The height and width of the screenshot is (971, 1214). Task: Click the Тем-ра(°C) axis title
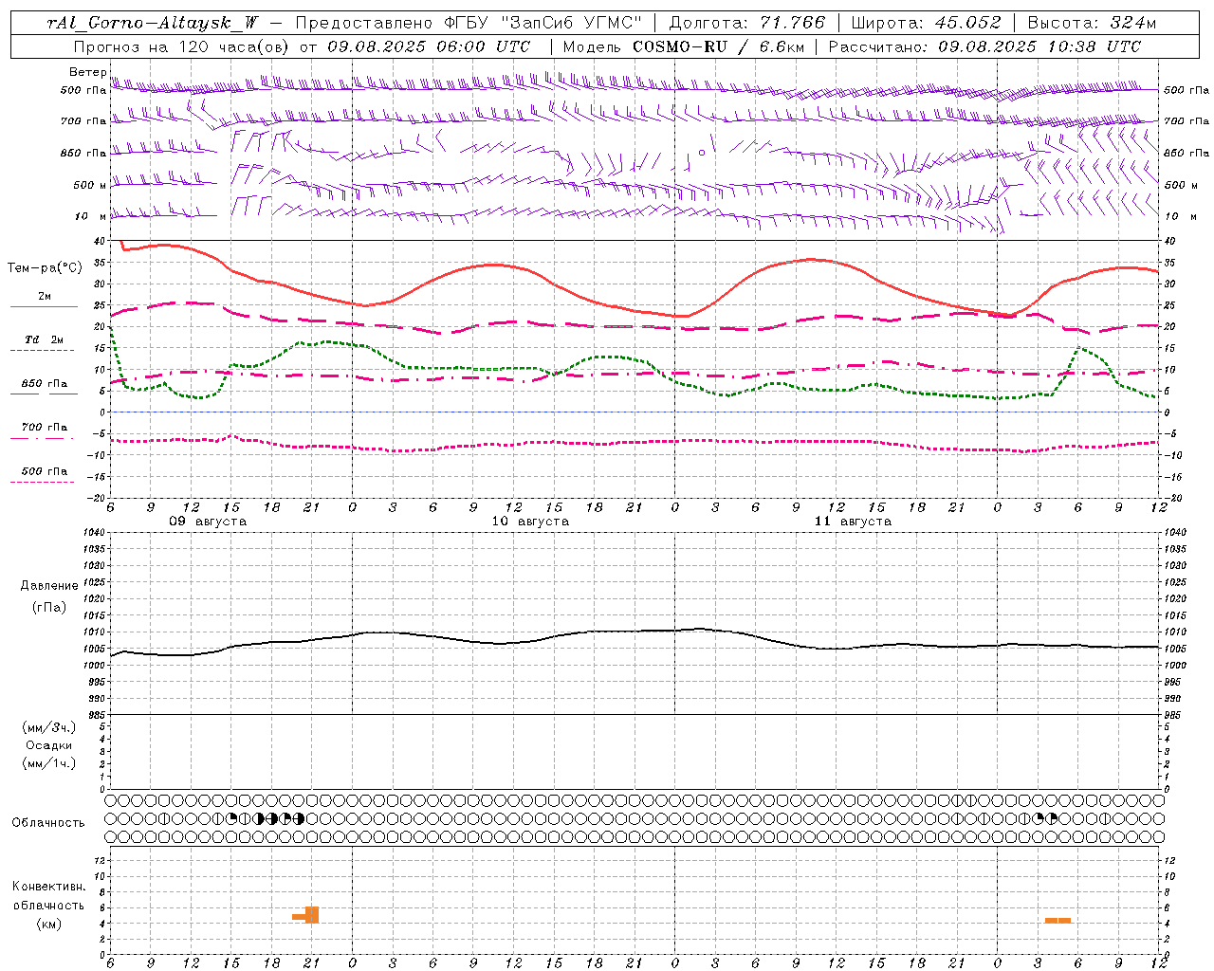[x=45, y=268]
